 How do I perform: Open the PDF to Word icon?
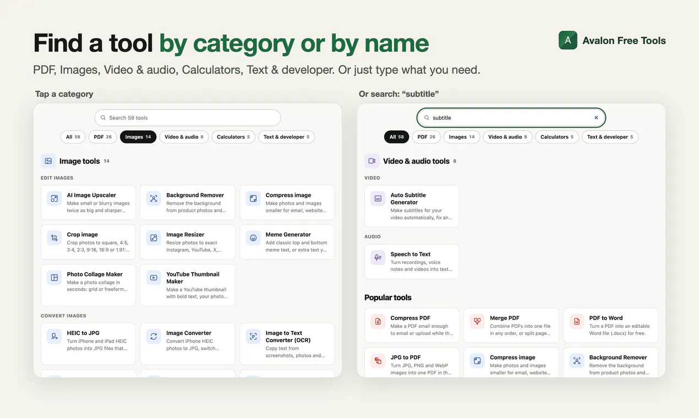pos(577,321)
